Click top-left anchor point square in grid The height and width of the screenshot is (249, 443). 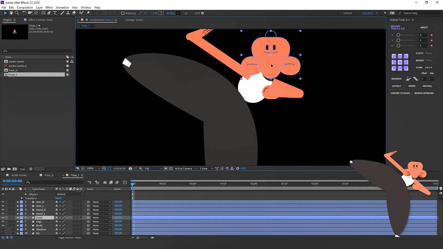tap(394, 56)
